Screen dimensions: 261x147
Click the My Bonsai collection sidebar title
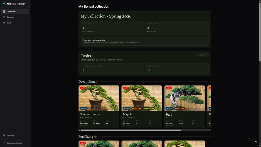pos(16,4)
